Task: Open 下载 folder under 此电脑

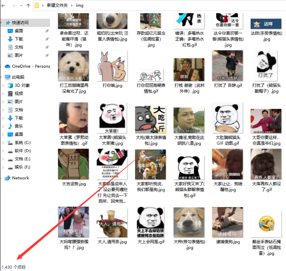Action: pyautogui.click(x=15, y=118)
